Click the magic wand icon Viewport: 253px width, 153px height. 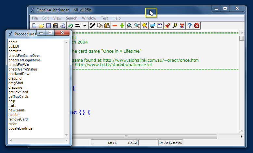point(174,26)
